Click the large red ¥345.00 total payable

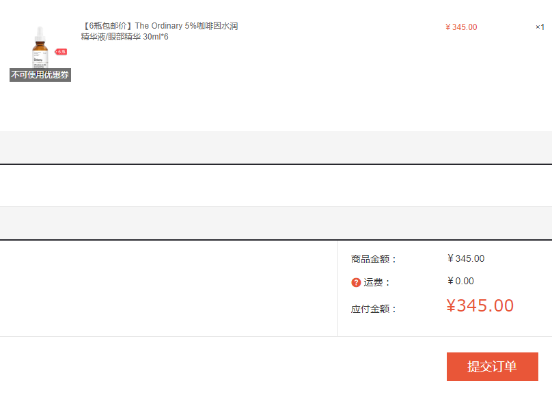point(480,305)
